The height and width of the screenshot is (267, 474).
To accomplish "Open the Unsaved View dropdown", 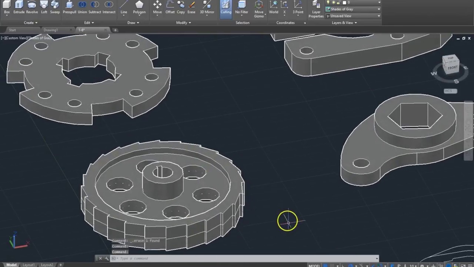I will tap(353, 16).
